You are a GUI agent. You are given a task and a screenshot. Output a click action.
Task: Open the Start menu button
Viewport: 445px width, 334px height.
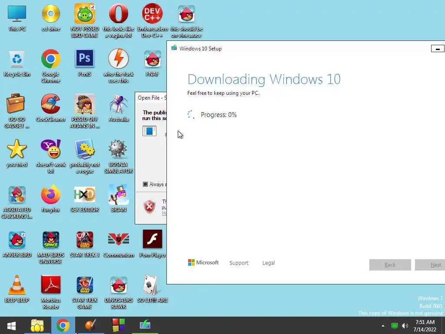coord(12,325)
